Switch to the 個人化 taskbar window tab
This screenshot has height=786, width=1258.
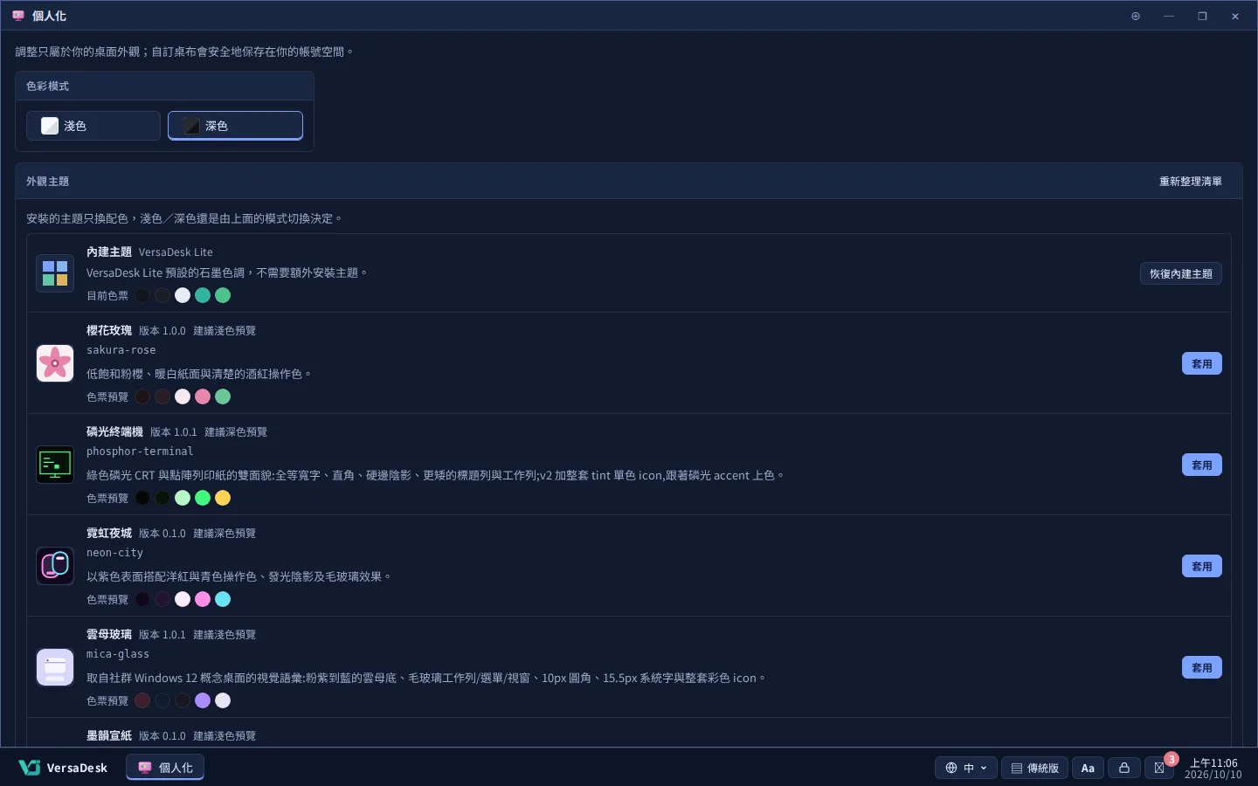[165, 768]
